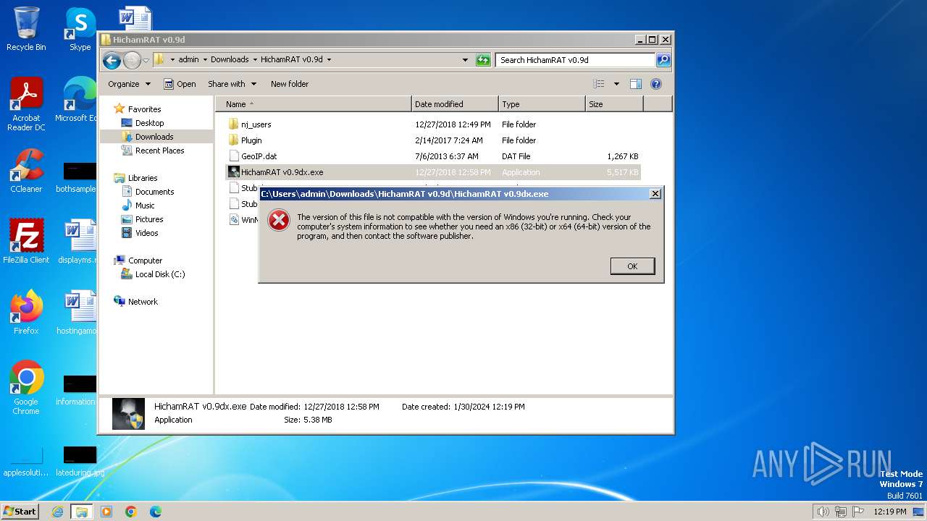Click the Explorer forward arrow button
This screenshot has height=521, width=927.
pyautogui.click(x=132, y=60)
